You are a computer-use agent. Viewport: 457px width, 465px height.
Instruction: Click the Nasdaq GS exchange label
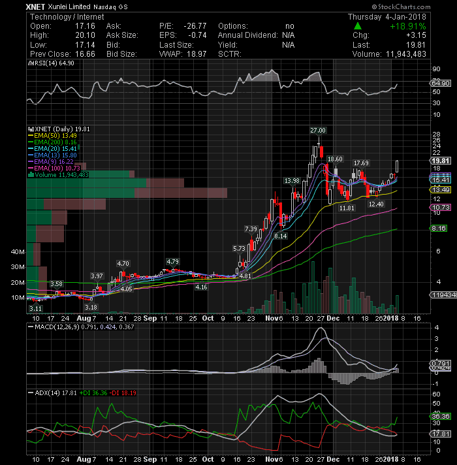(110, 7)
